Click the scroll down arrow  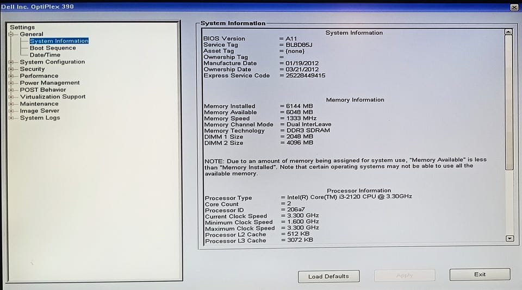click(509, 238)
